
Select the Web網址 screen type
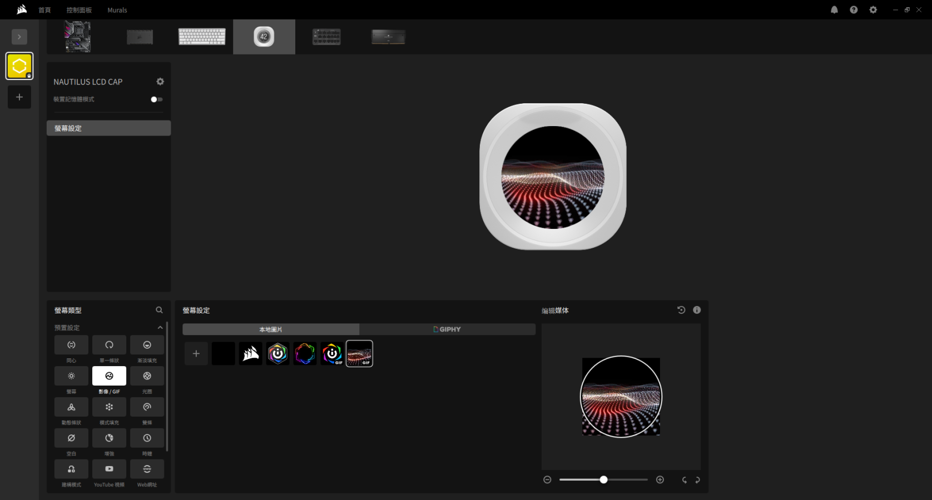[147, 469]
